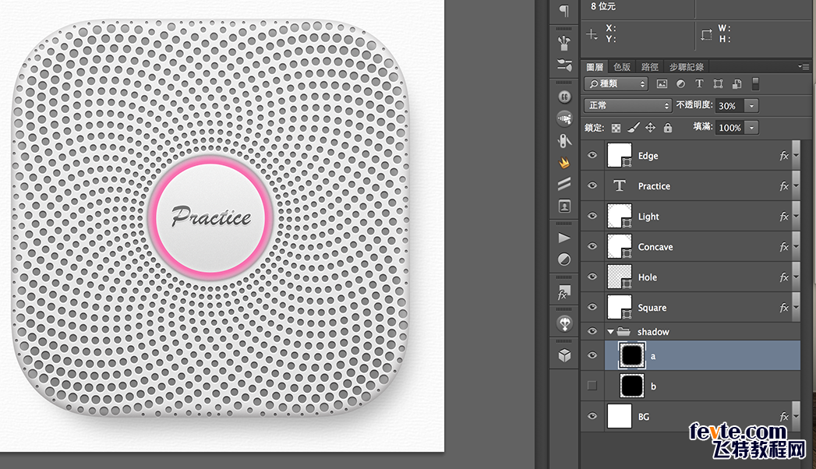This screenshot has height=469, width=816.
Task: Open the Actions panel play icon
Action: [564, 238]
